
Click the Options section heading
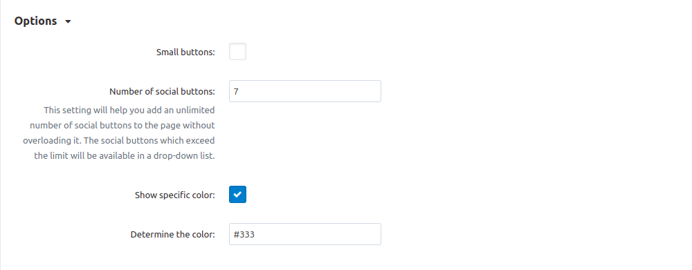[42, 21]
